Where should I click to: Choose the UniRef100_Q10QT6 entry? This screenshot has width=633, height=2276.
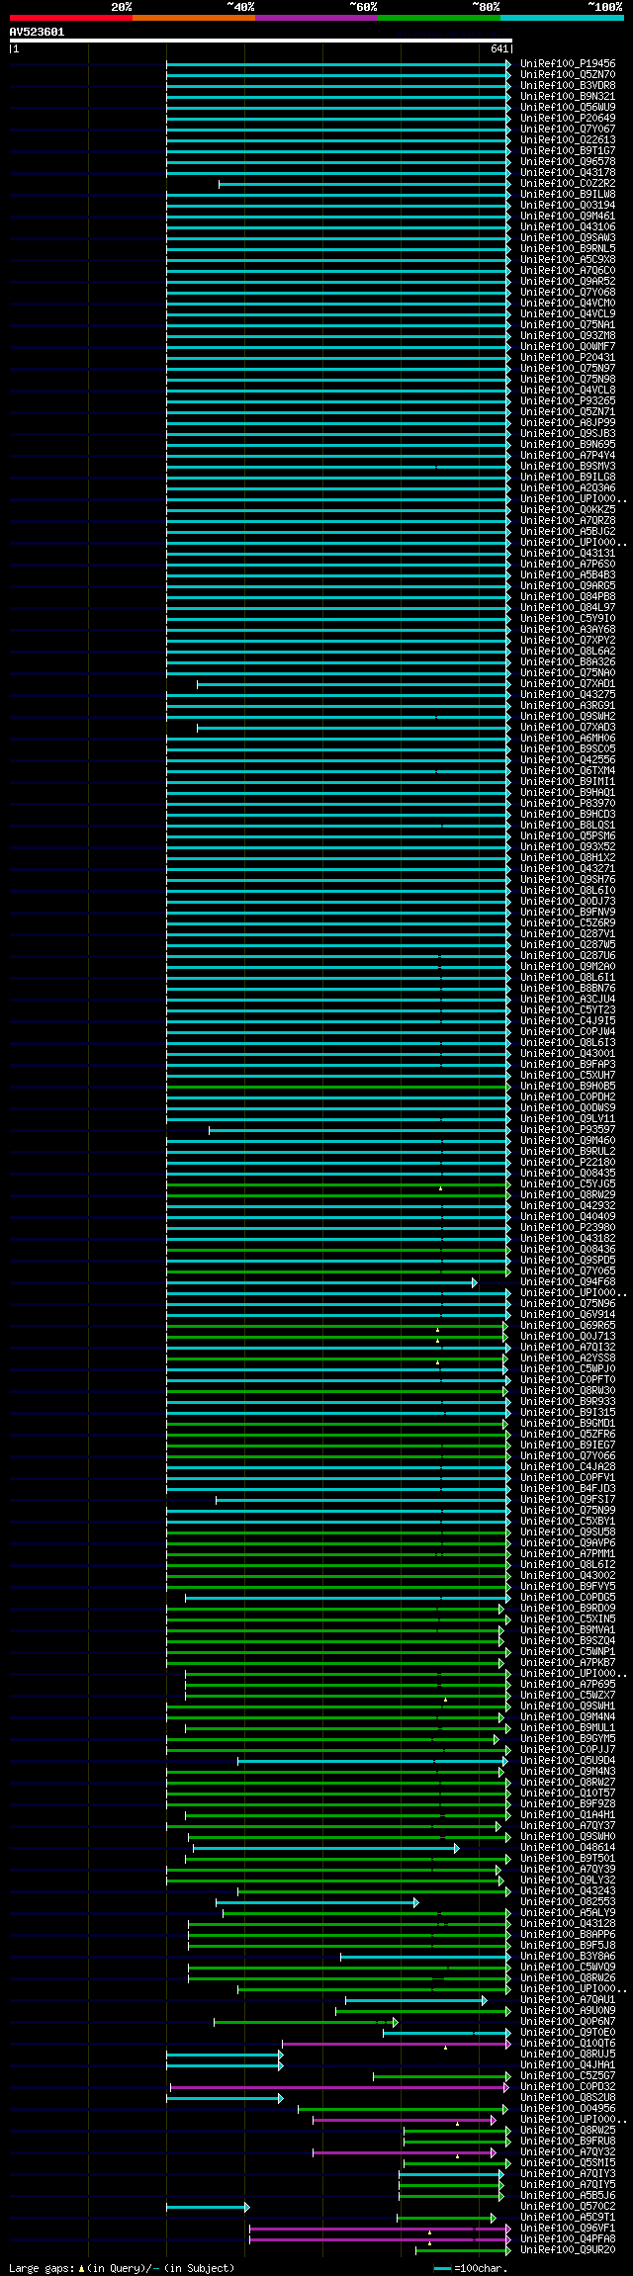(x=568, y=2043)
